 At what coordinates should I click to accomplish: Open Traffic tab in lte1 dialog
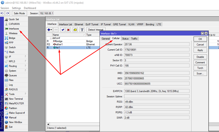coord(134,39)
